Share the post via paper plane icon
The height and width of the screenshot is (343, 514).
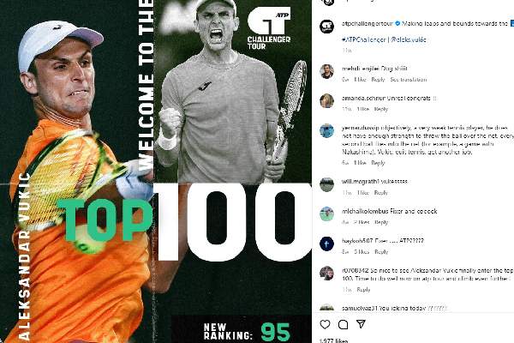coord(361,324)
